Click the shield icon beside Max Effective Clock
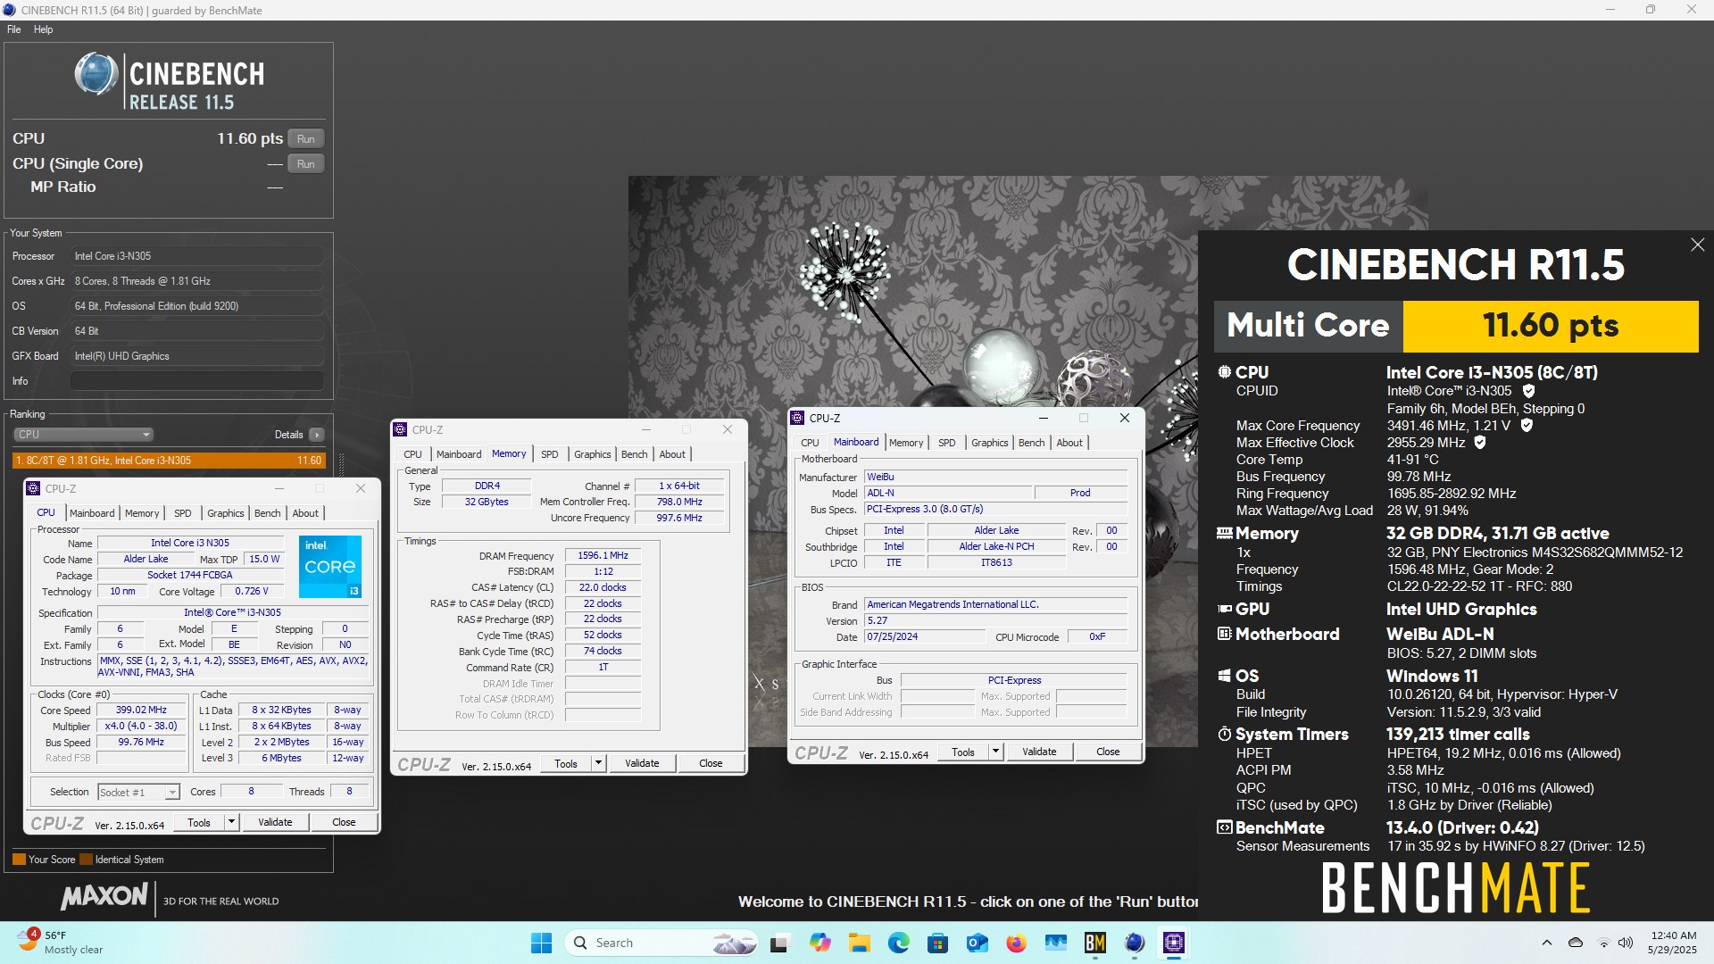Image resolution: width=1714 pixels, height=964 pixels. tap(1479, 443)
